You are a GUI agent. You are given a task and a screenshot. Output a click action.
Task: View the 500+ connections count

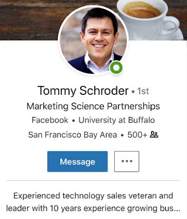coord(138,135)
